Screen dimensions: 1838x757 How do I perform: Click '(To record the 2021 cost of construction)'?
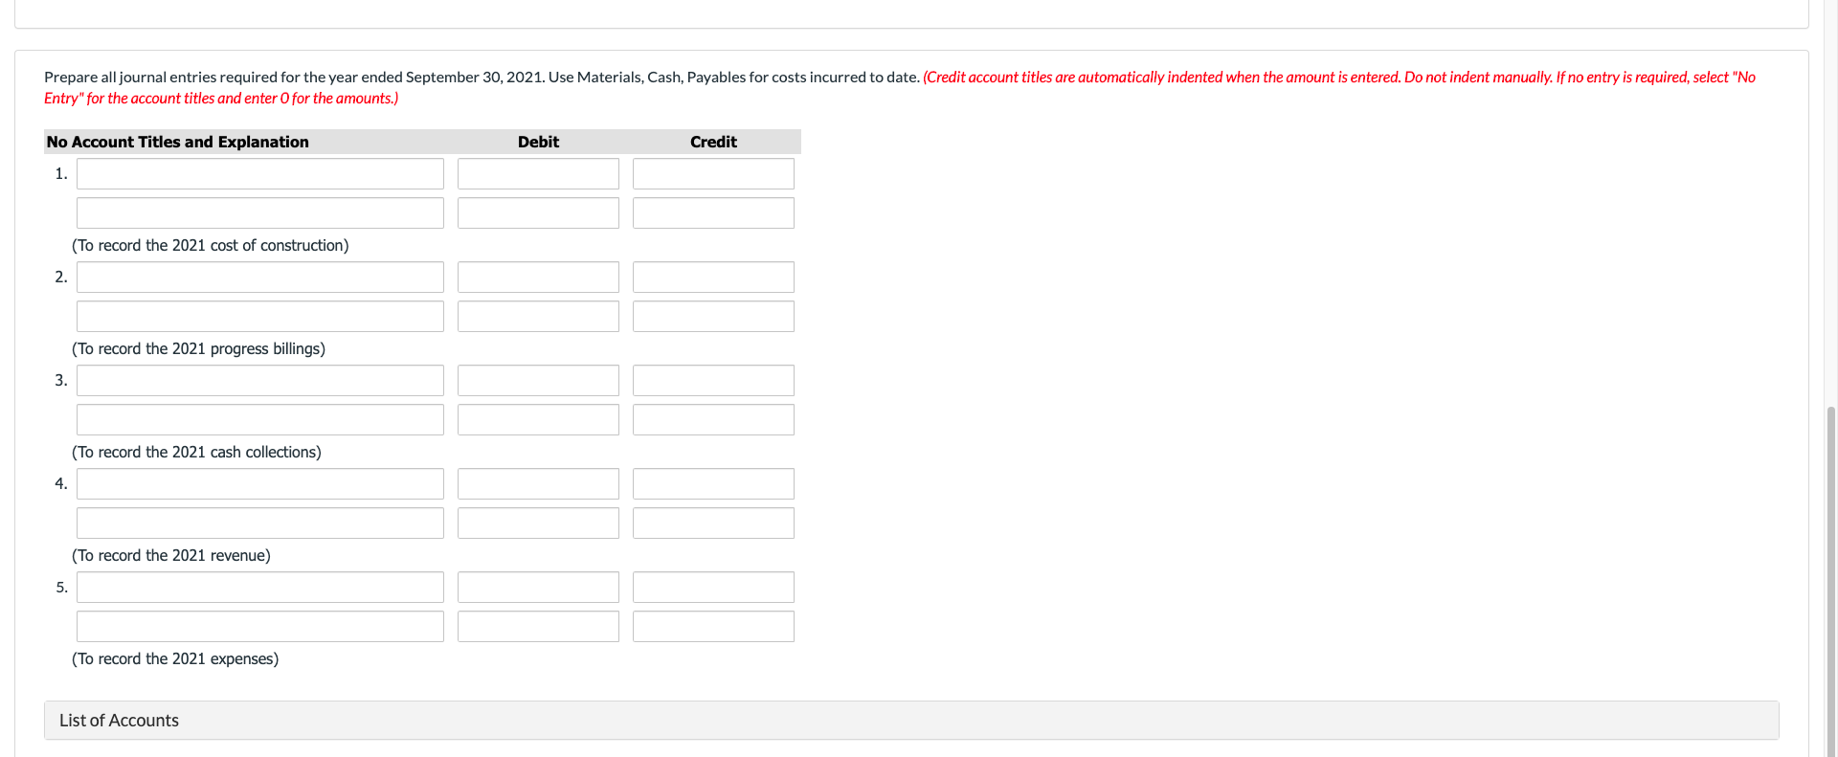click(211, 245)
